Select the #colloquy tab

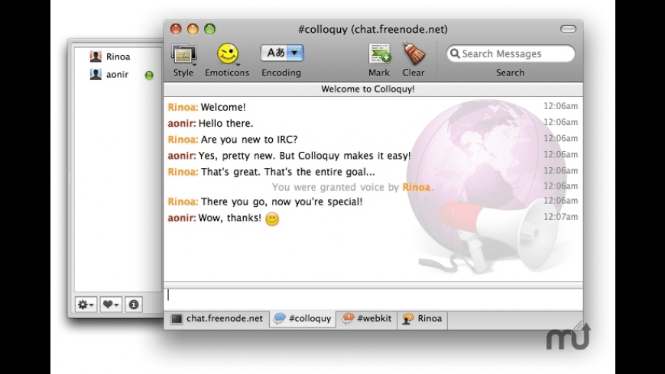303,319
